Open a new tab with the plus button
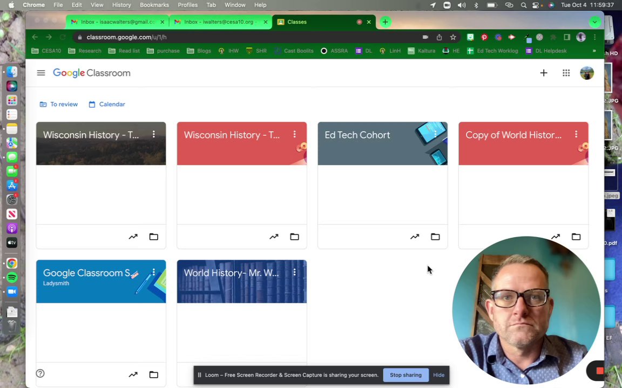The image size is (622, 388). 385,22
